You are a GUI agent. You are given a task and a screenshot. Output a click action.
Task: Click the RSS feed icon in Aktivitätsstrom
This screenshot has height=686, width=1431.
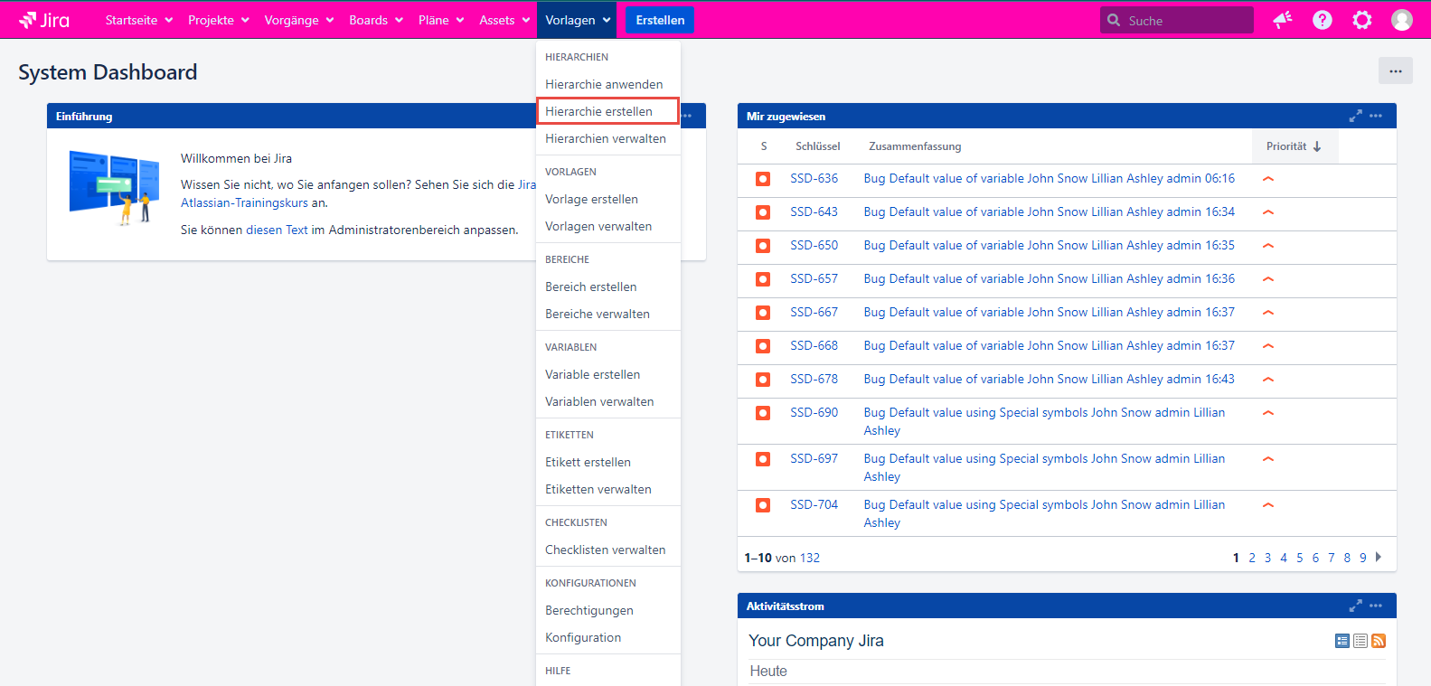1379,641
